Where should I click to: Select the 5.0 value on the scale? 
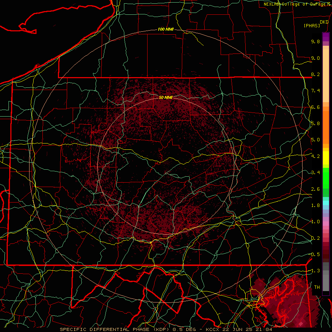click(x=315, y=140)
